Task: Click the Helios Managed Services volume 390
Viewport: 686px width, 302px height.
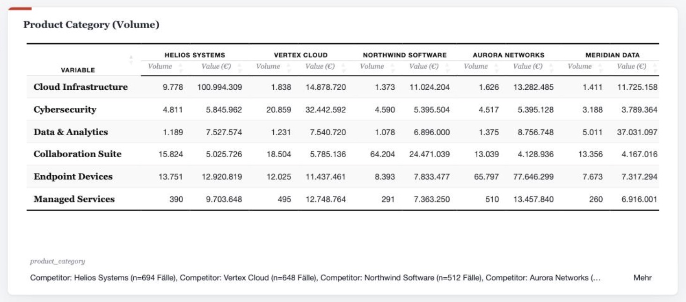Action: 176,199
